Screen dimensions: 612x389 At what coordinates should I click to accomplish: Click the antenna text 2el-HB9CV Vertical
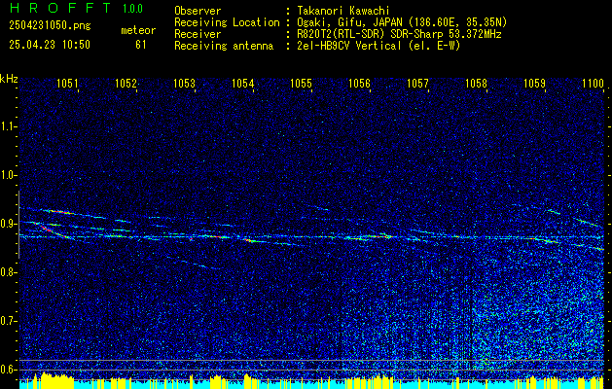tap(349, 46)
